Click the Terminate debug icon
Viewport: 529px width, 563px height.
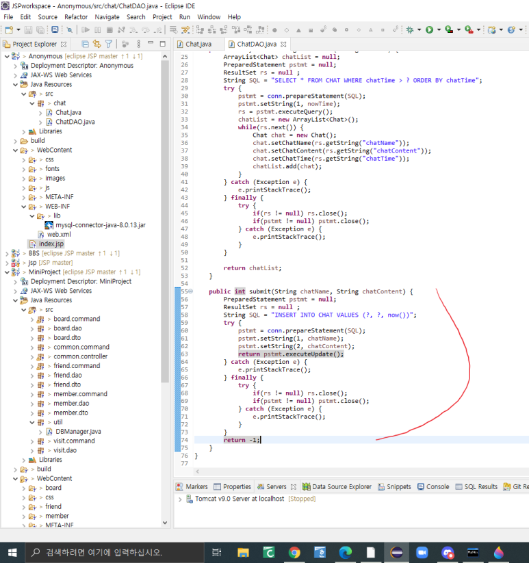(109, 30)
